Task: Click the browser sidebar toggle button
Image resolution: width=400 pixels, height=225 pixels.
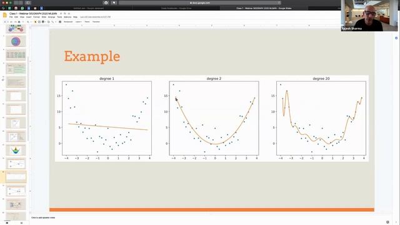Action: click(27, 2)
